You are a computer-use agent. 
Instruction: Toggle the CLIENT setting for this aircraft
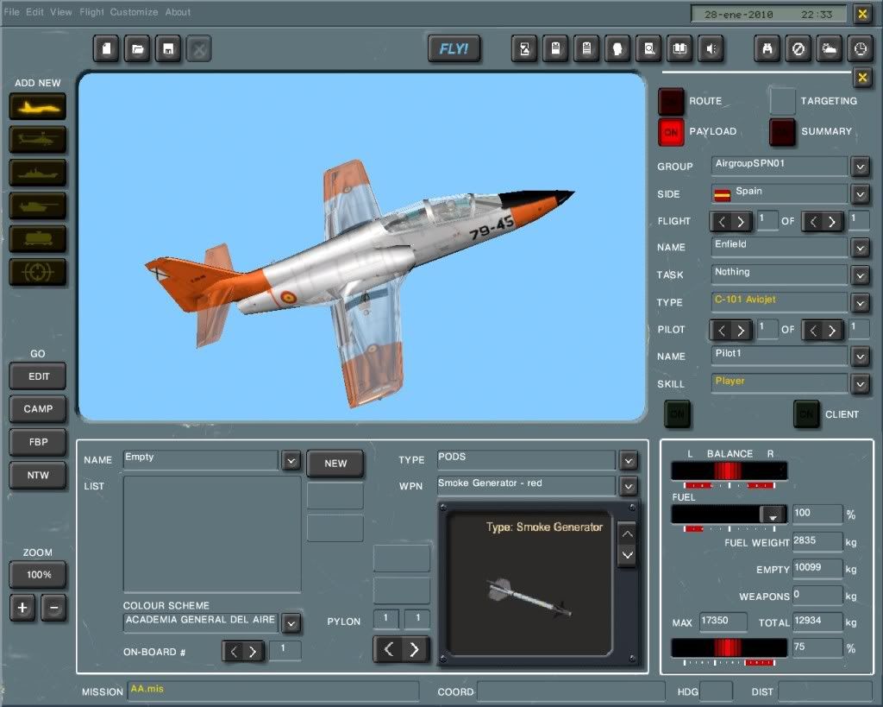pos(806,414)
